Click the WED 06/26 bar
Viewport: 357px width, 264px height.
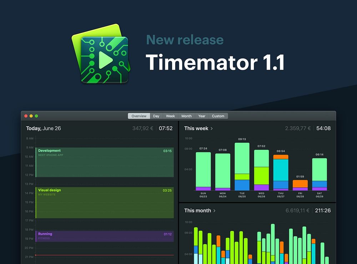coord(261,170)
